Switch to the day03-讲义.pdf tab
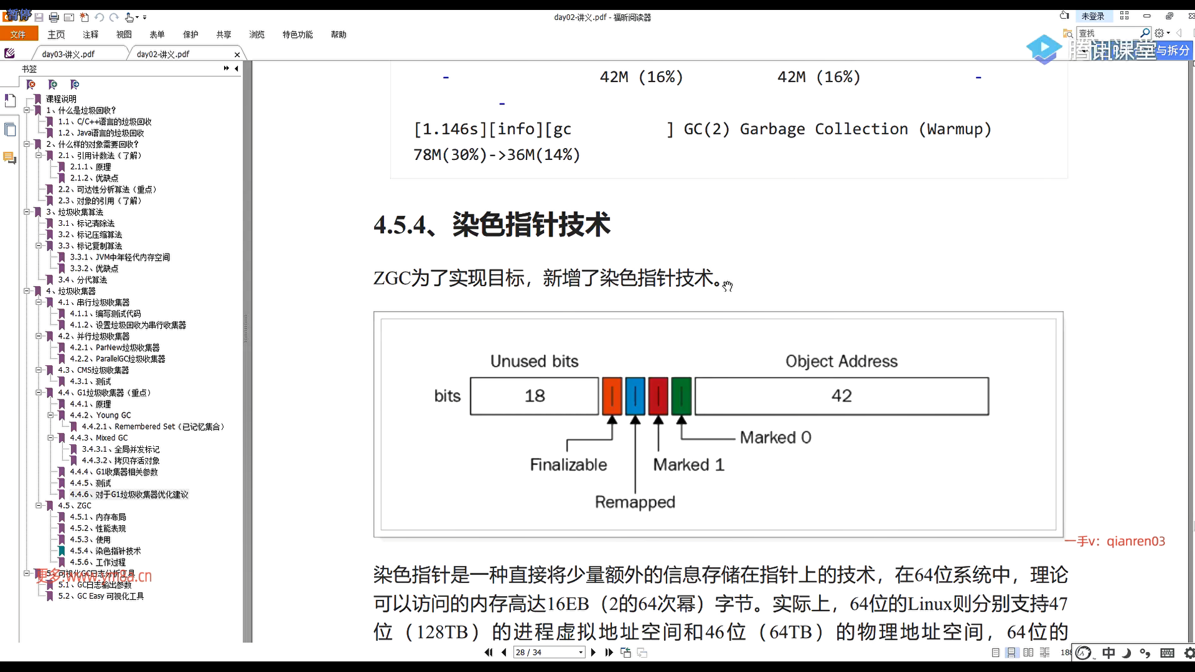The width and height of the screenshot is (1195, 672). pos(68,54)
